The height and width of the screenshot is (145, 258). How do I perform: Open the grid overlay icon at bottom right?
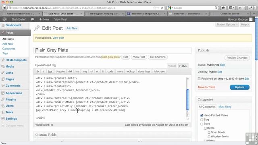[x=252, y=138]
